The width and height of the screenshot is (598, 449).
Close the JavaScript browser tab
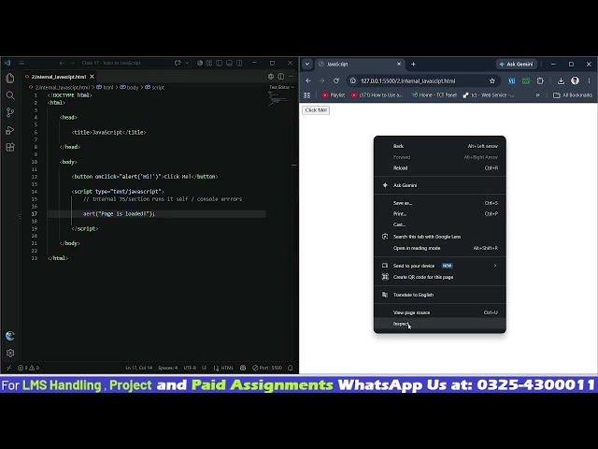[399, 65]
